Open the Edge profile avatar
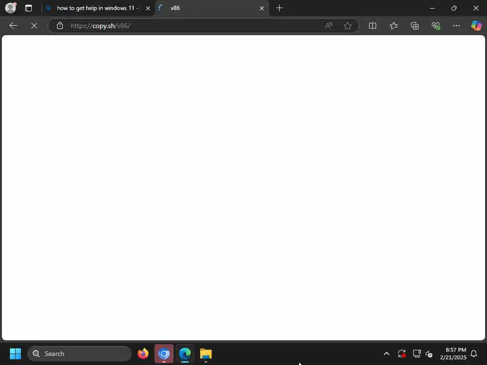The width and height of the screenshot is (487, 365). 10,8
